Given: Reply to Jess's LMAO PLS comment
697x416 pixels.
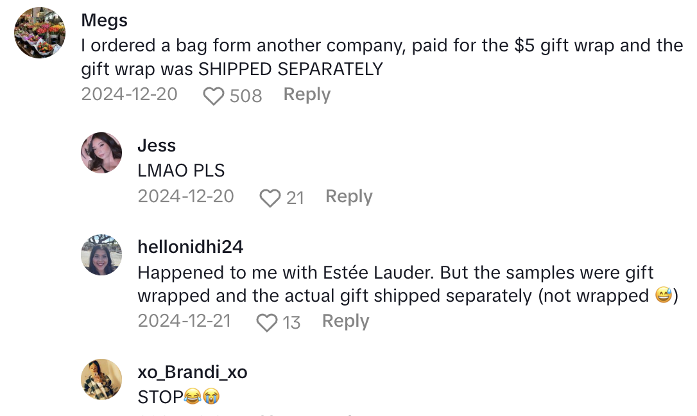Looking at the screenshot, I should pos(348,196).
